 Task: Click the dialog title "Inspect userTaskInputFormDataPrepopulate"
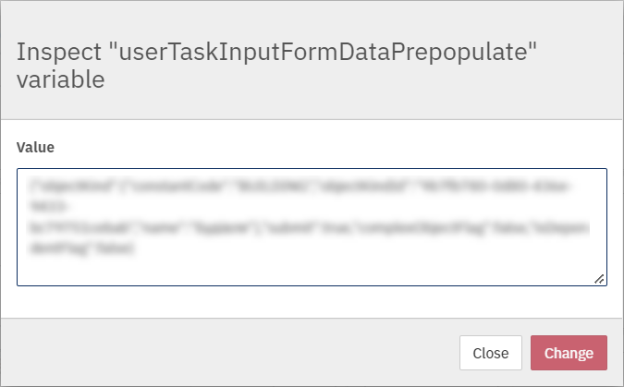276,66
